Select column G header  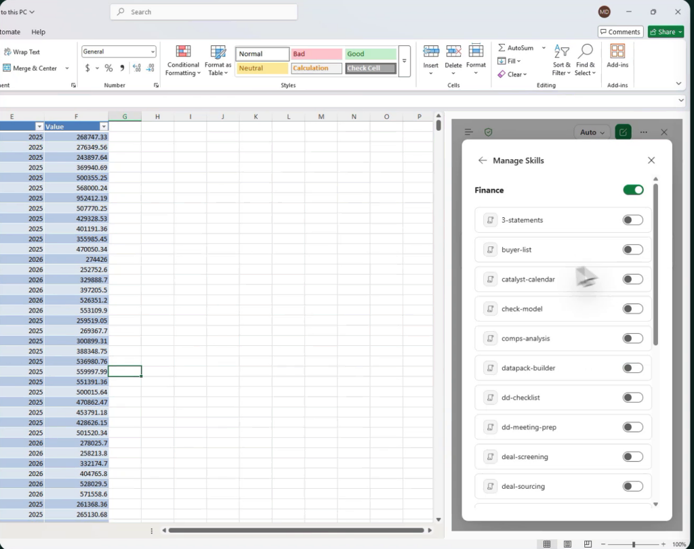point(125,116)
